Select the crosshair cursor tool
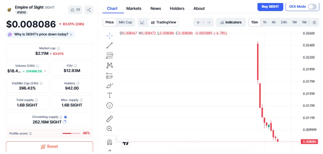The image size is (323, 154). pos(110,35)
